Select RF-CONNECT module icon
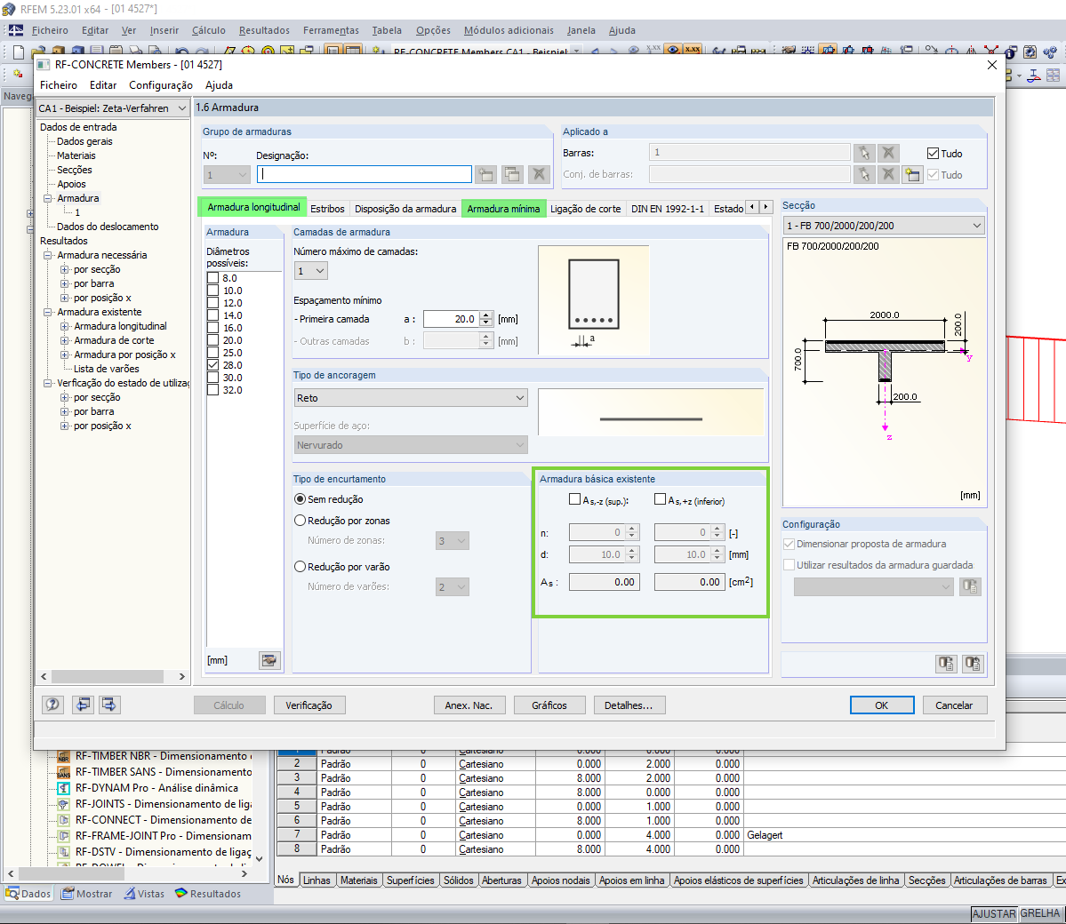This screenshot has width=1066, height=924. (x=63, y=820)
